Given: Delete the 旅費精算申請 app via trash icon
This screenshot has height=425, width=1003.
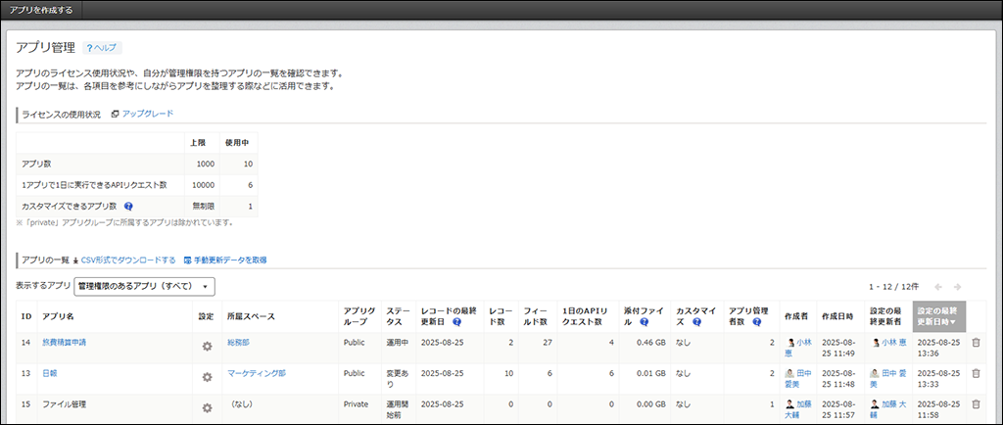Looking at the screenshot, I should [x=976, y=343].
